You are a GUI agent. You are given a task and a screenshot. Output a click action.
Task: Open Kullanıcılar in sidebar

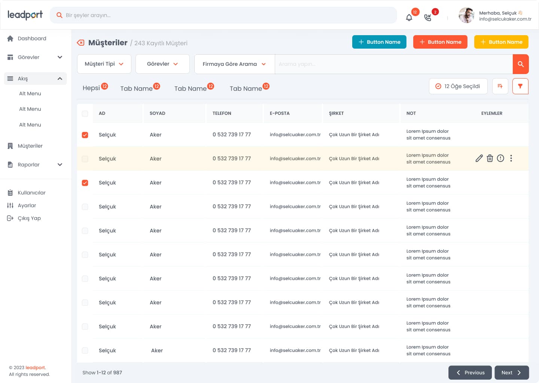(31, 193)
